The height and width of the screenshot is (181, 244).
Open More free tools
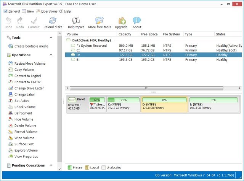pyautogui.click(x=100, y=23)
